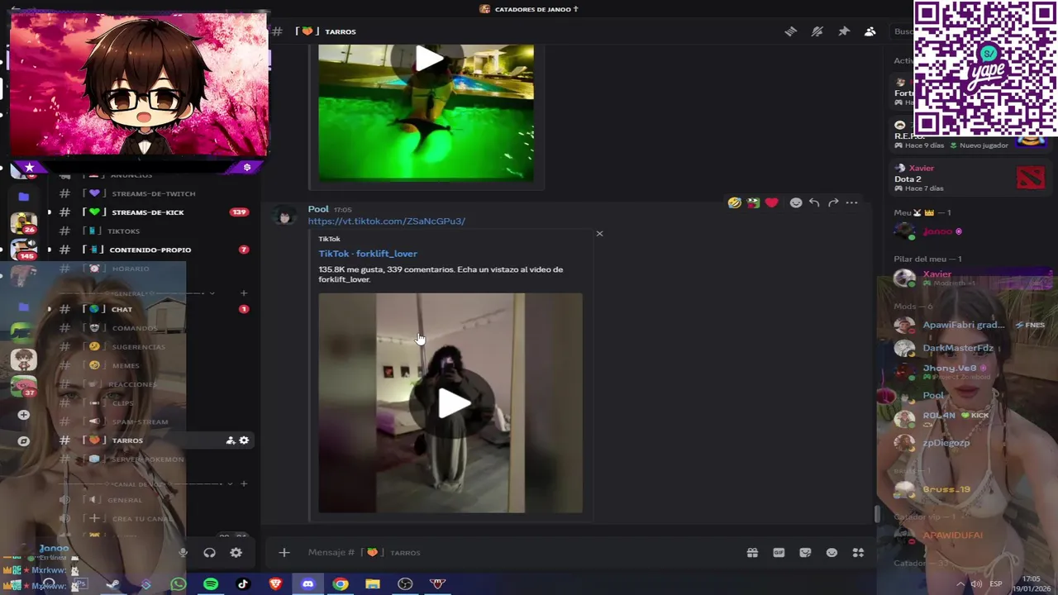
Task: Open Spotify in the taskbar
Action: [211, 584]
